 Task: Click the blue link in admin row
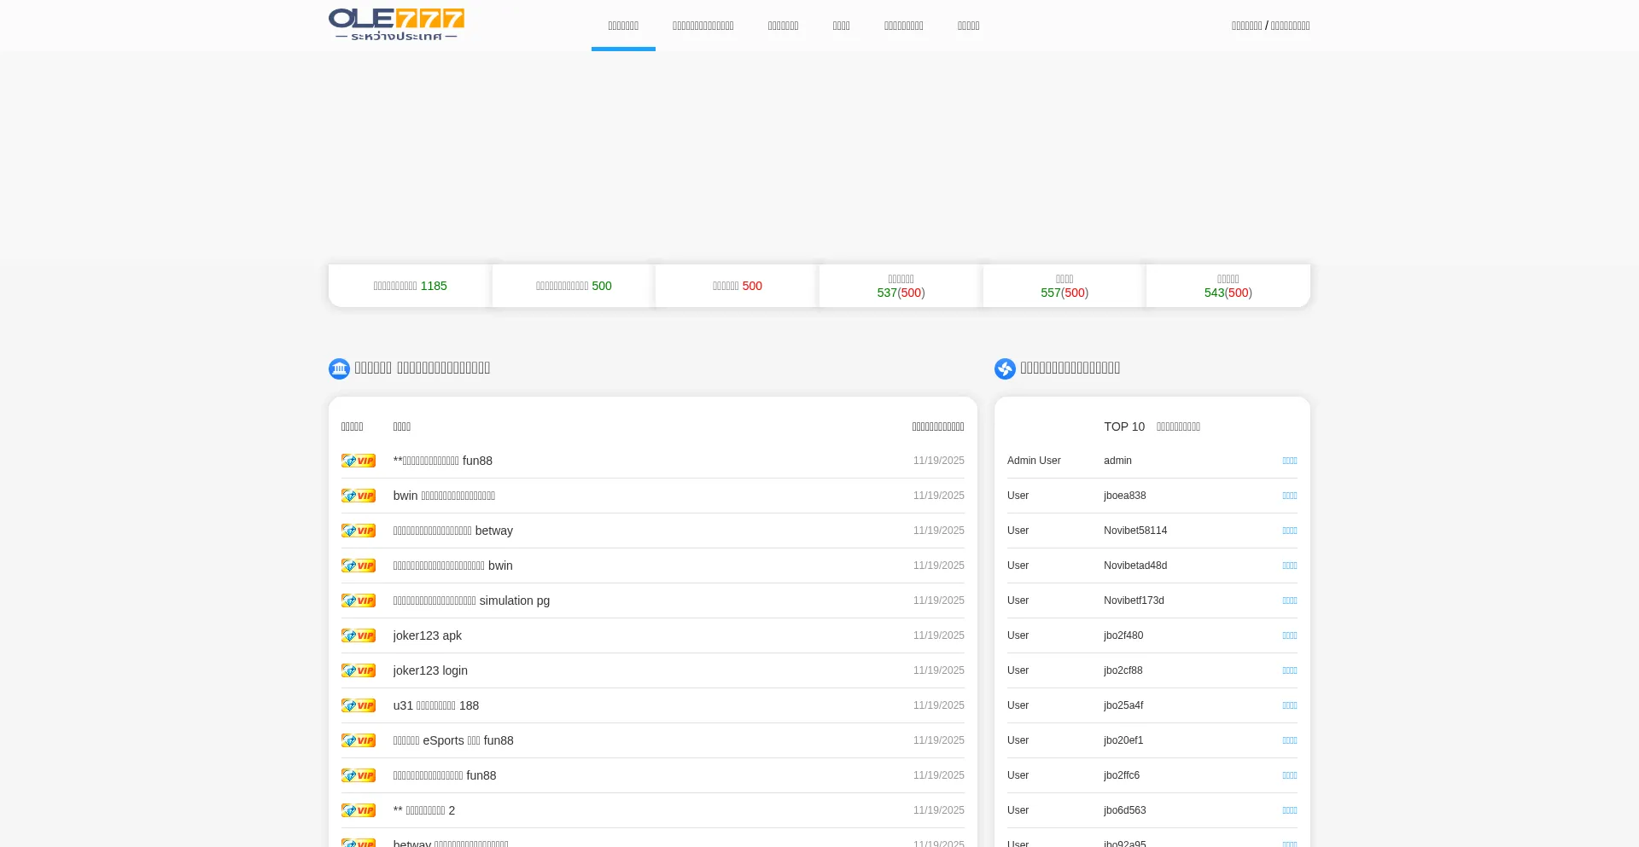click(x=1289, y=461)
